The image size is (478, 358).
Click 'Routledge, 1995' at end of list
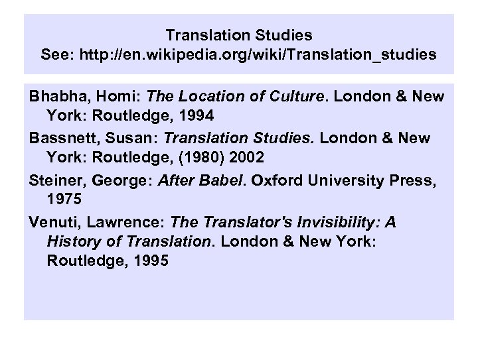(x=108, y=261)
